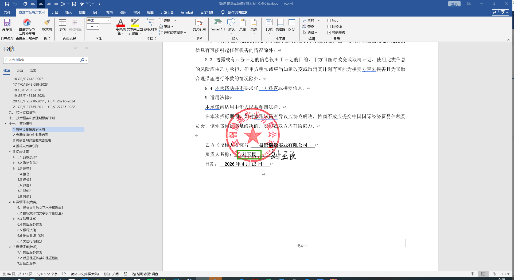Click the 登录 sign-in button
Screen dimensions: 514x280
point(454,4)
